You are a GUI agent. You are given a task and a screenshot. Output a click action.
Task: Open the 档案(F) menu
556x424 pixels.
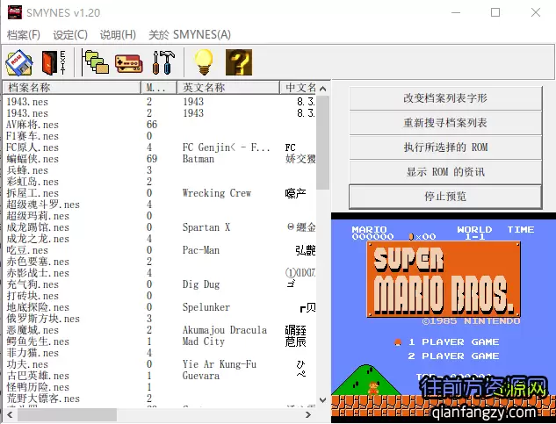pos(24,35)
